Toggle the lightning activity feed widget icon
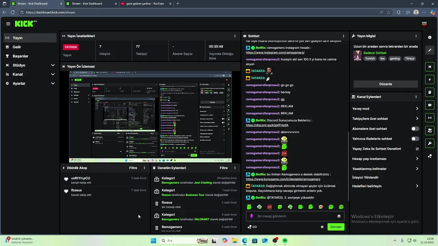Image resolution: width=438 pixels, height=246 pixels. click(430, 80)
